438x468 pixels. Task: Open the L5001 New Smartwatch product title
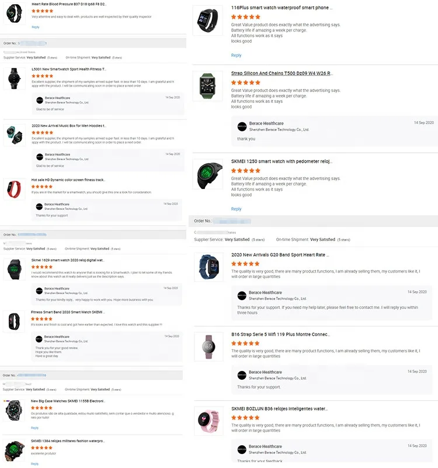(68, 69)
